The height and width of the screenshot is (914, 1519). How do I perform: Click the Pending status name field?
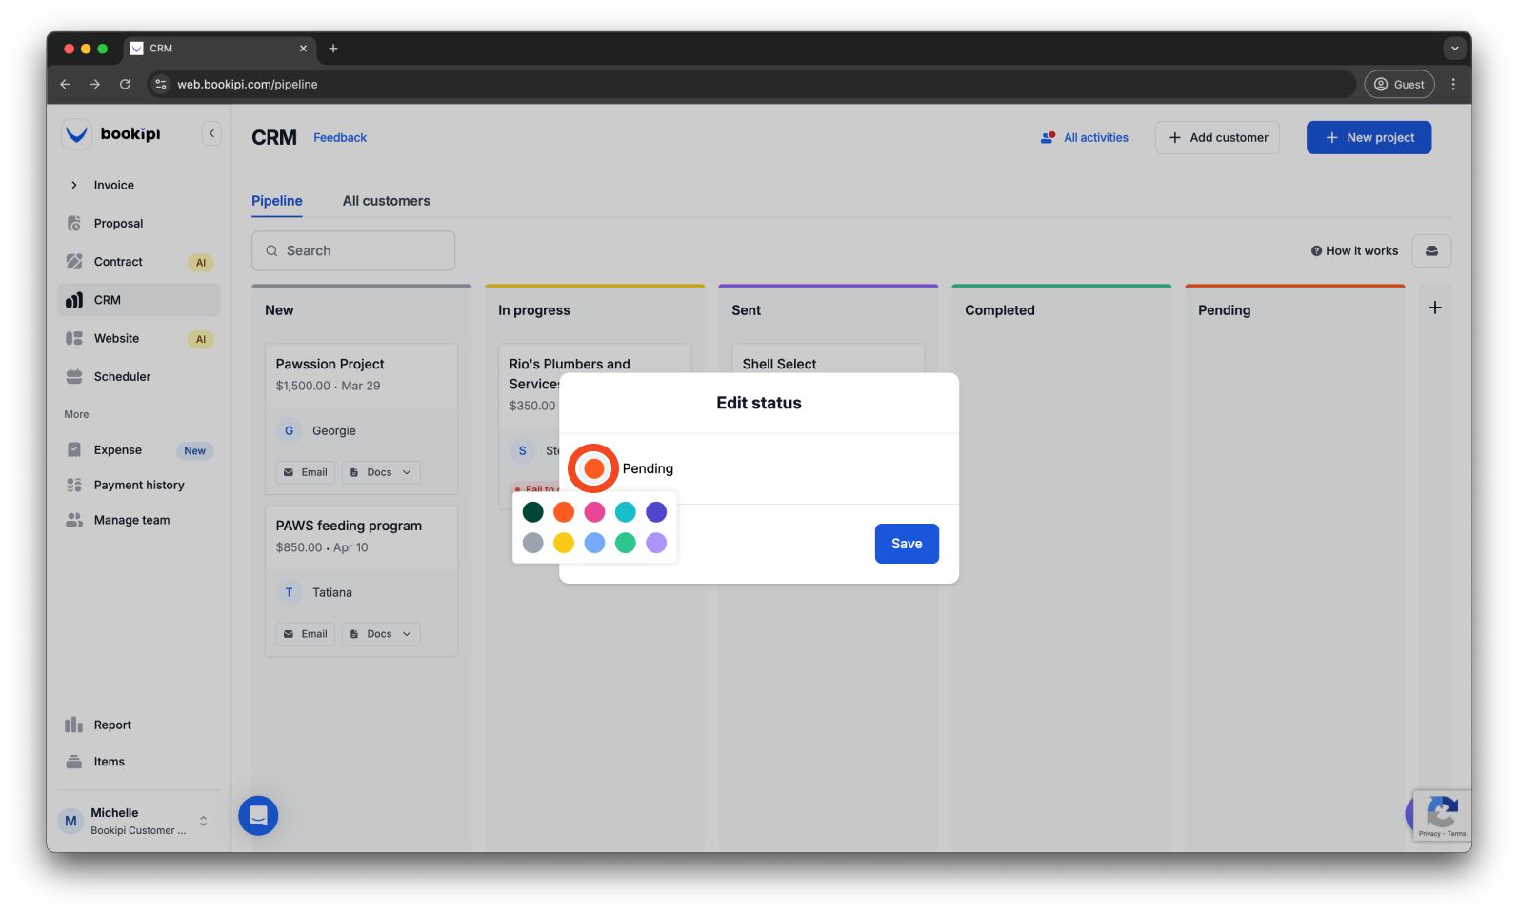pos(648,468)
